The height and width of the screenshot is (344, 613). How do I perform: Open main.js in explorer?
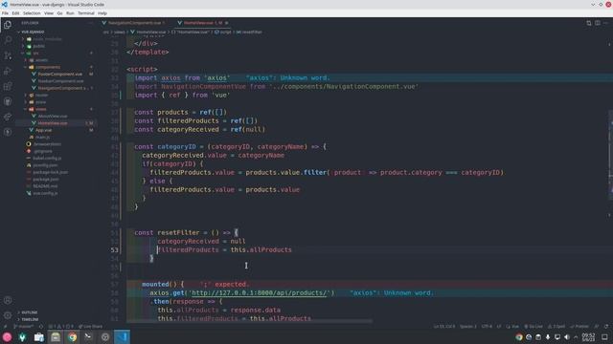pyautogui.click(x=42, y=138)
